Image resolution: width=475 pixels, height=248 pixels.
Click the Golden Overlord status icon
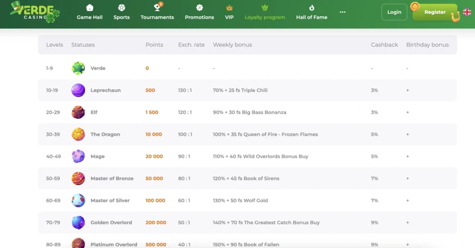tap(78, 223)
